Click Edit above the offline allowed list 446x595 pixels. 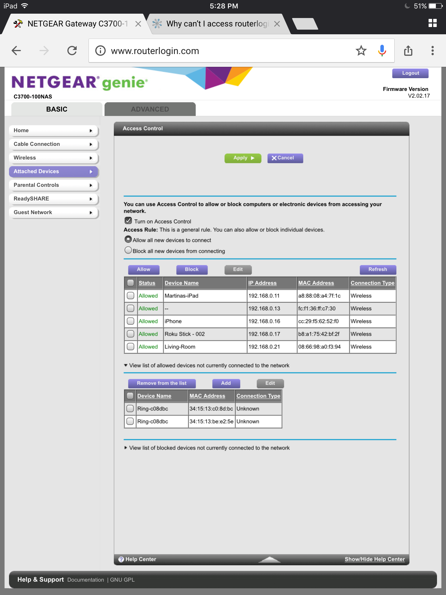point(270,383)
